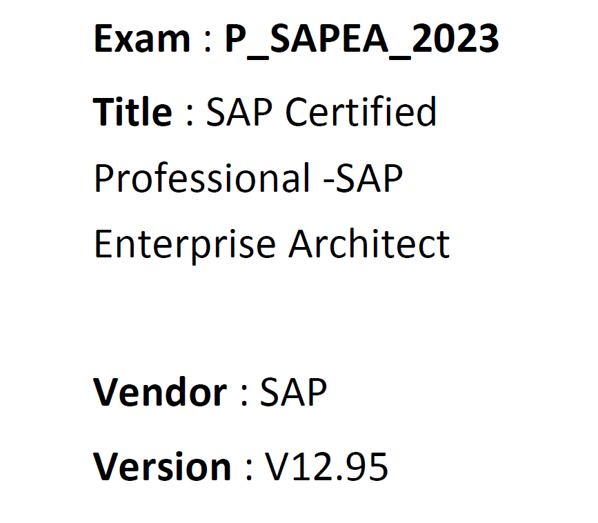Click the word "Architect"
The image size is (598, 523).
pos(369,243)
